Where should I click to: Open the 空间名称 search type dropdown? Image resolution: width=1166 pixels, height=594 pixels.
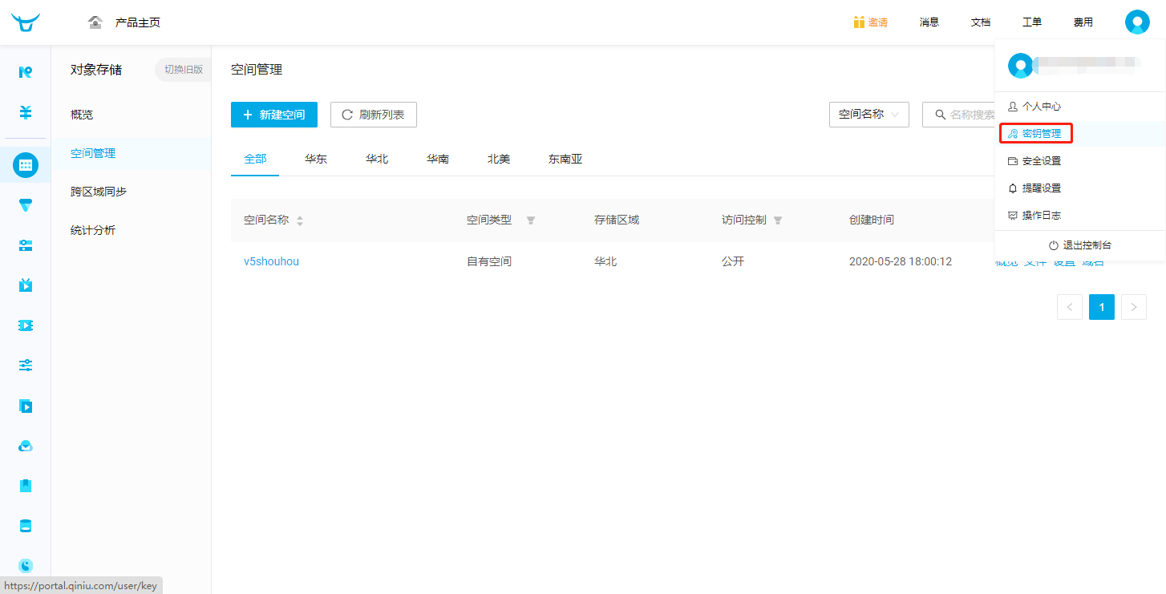tap(868, 115)
